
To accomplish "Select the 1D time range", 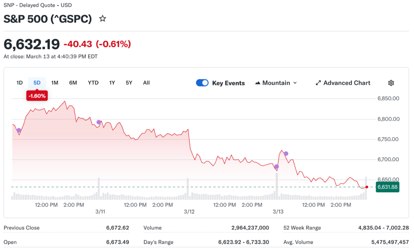I will (x=19, y=83).
